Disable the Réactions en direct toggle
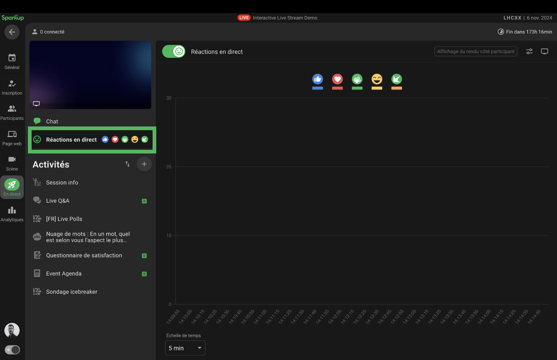The width and height of the screenshot is (557, 360). point(174,51)
